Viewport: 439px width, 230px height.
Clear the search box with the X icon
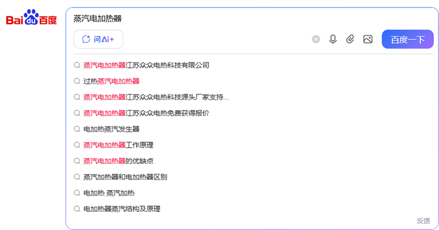[316, 39]
